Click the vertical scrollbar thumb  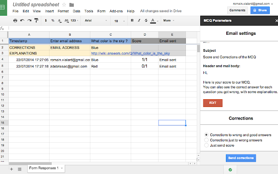(199, 48)
